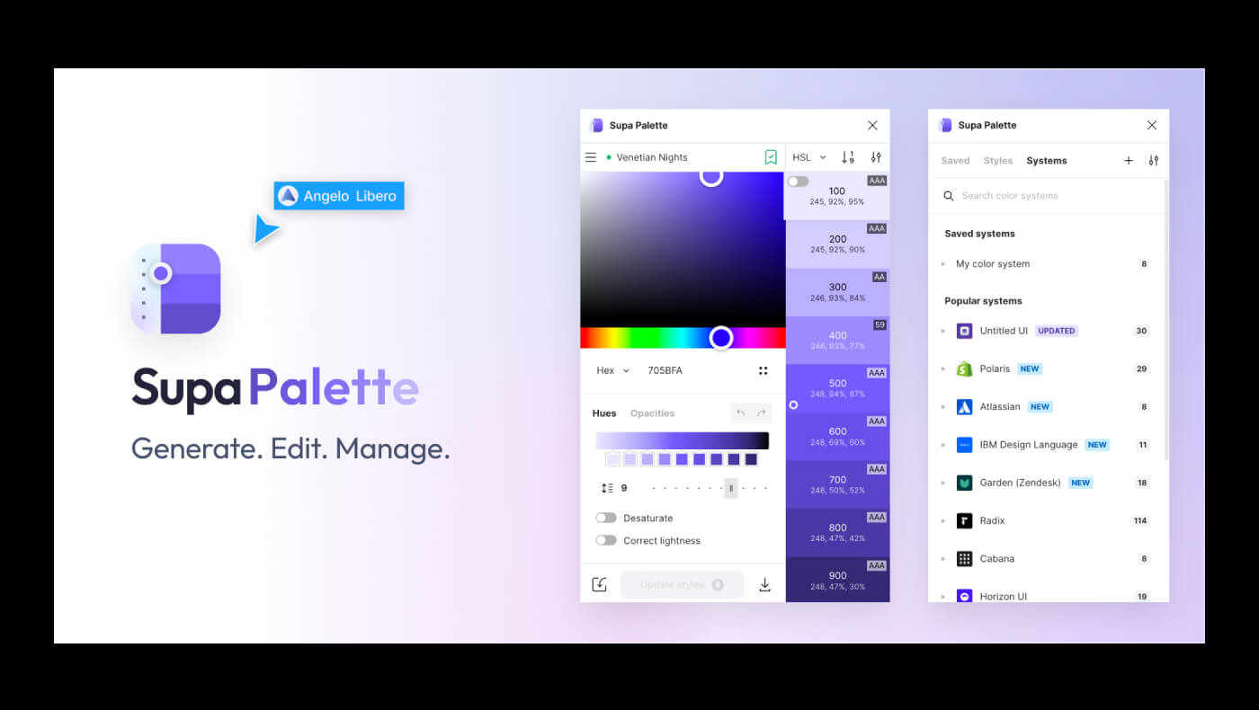The height and width of the screenshot is (710, 1259).
Task: Select the 900 shade swatch
Action: [x=837, y=580]
